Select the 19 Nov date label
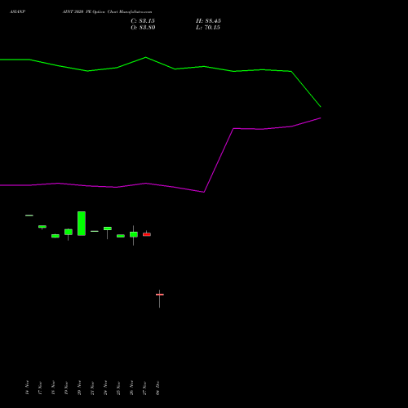The height and width of the screenshot is (408, 408). (x=66, y=388)
